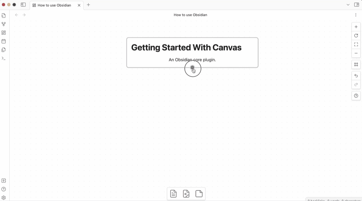Open today's daily note icon
362x201 pixels.
coord(3,41)
